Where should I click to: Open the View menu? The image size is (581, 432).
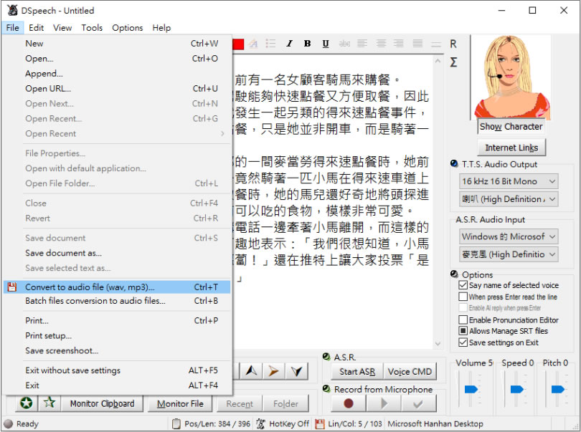62,28
